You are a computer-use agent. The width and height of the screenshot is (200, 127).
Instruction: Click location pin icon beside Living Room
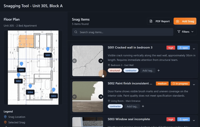click(x=109, y=101)
